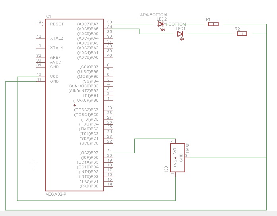The height and width of the screenshot is (216, 277).
Task: Click the (OC1A)PD5 pin label
Action: click(87, 162)
